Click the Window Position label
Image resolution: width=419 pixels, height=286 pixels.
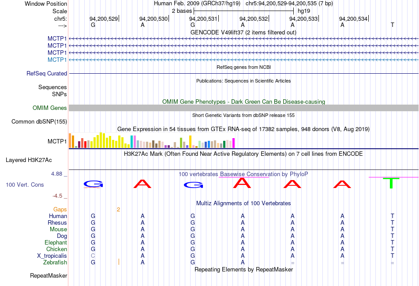coord(46,4)
